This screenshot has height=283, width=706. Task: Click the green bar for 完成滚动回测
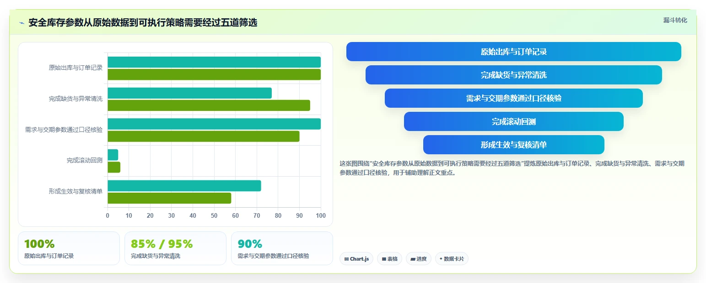(x=114, y=167)
